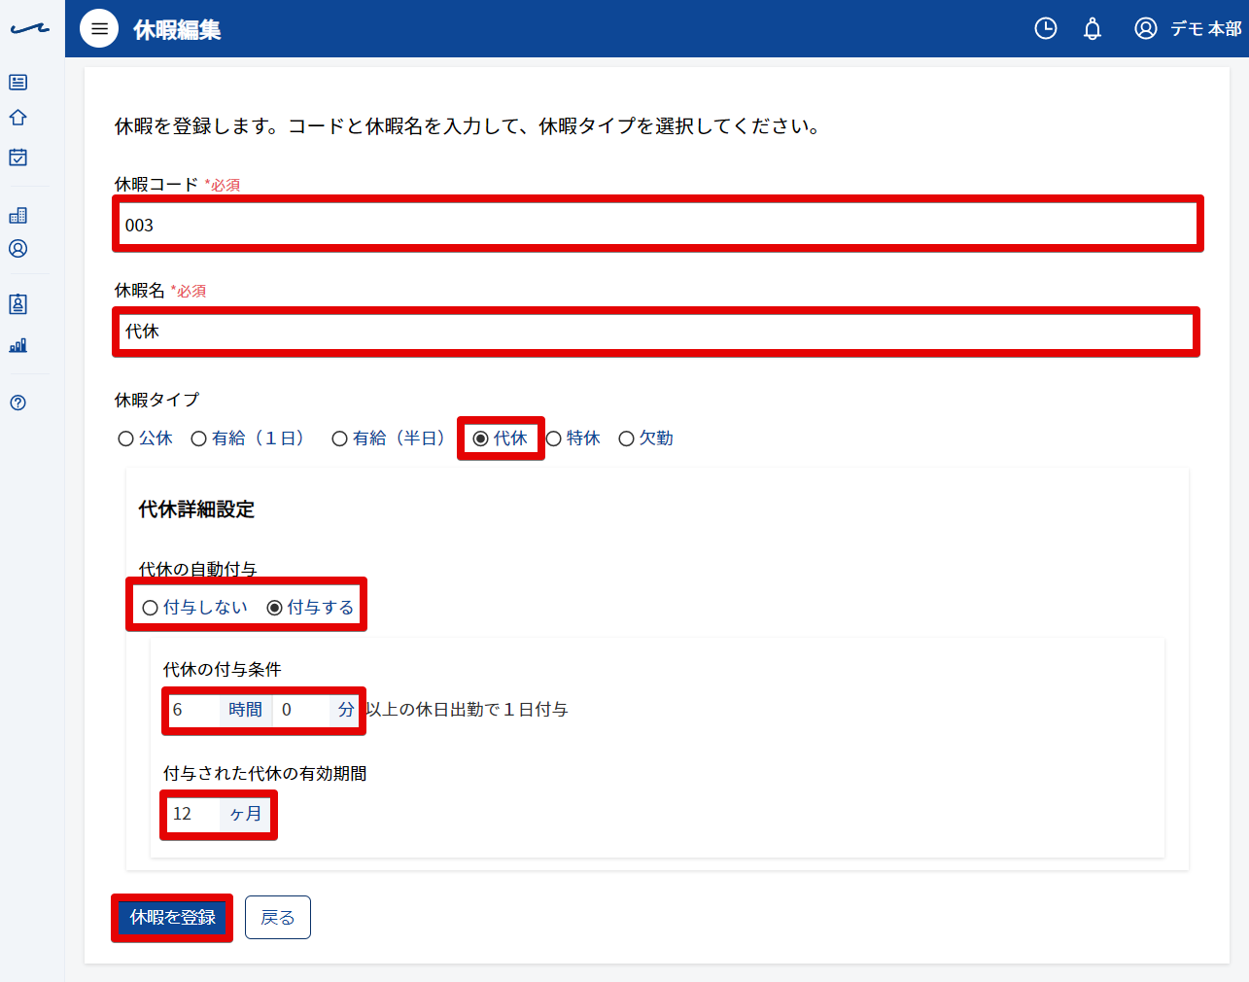Select the 欠勤 leave type

click(646, 438)
